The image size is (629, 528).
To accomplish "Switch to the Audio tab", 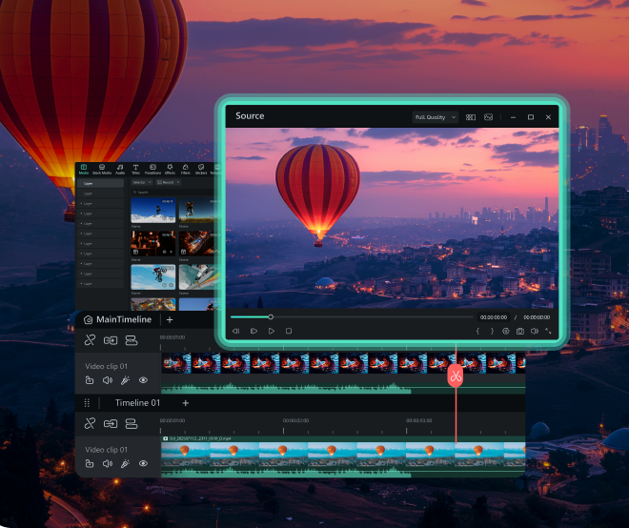I will (120, 170).
